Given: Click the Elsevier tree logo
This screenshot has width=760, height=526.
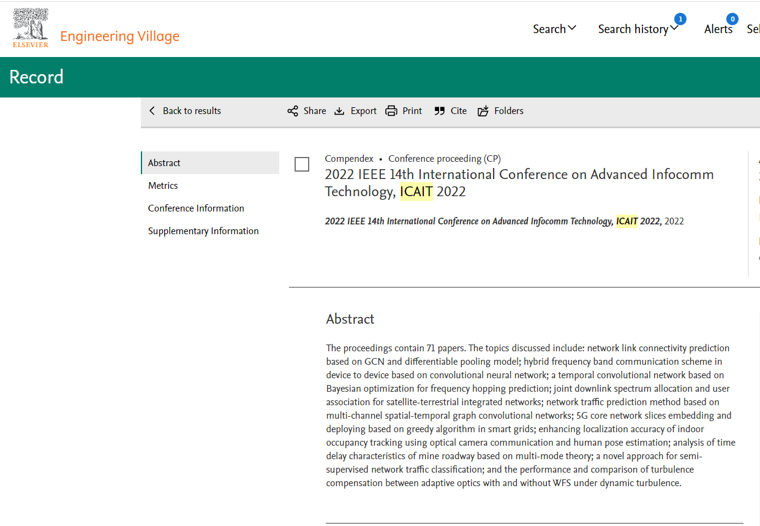Looking at the screenshot, I should coord(30,28).
